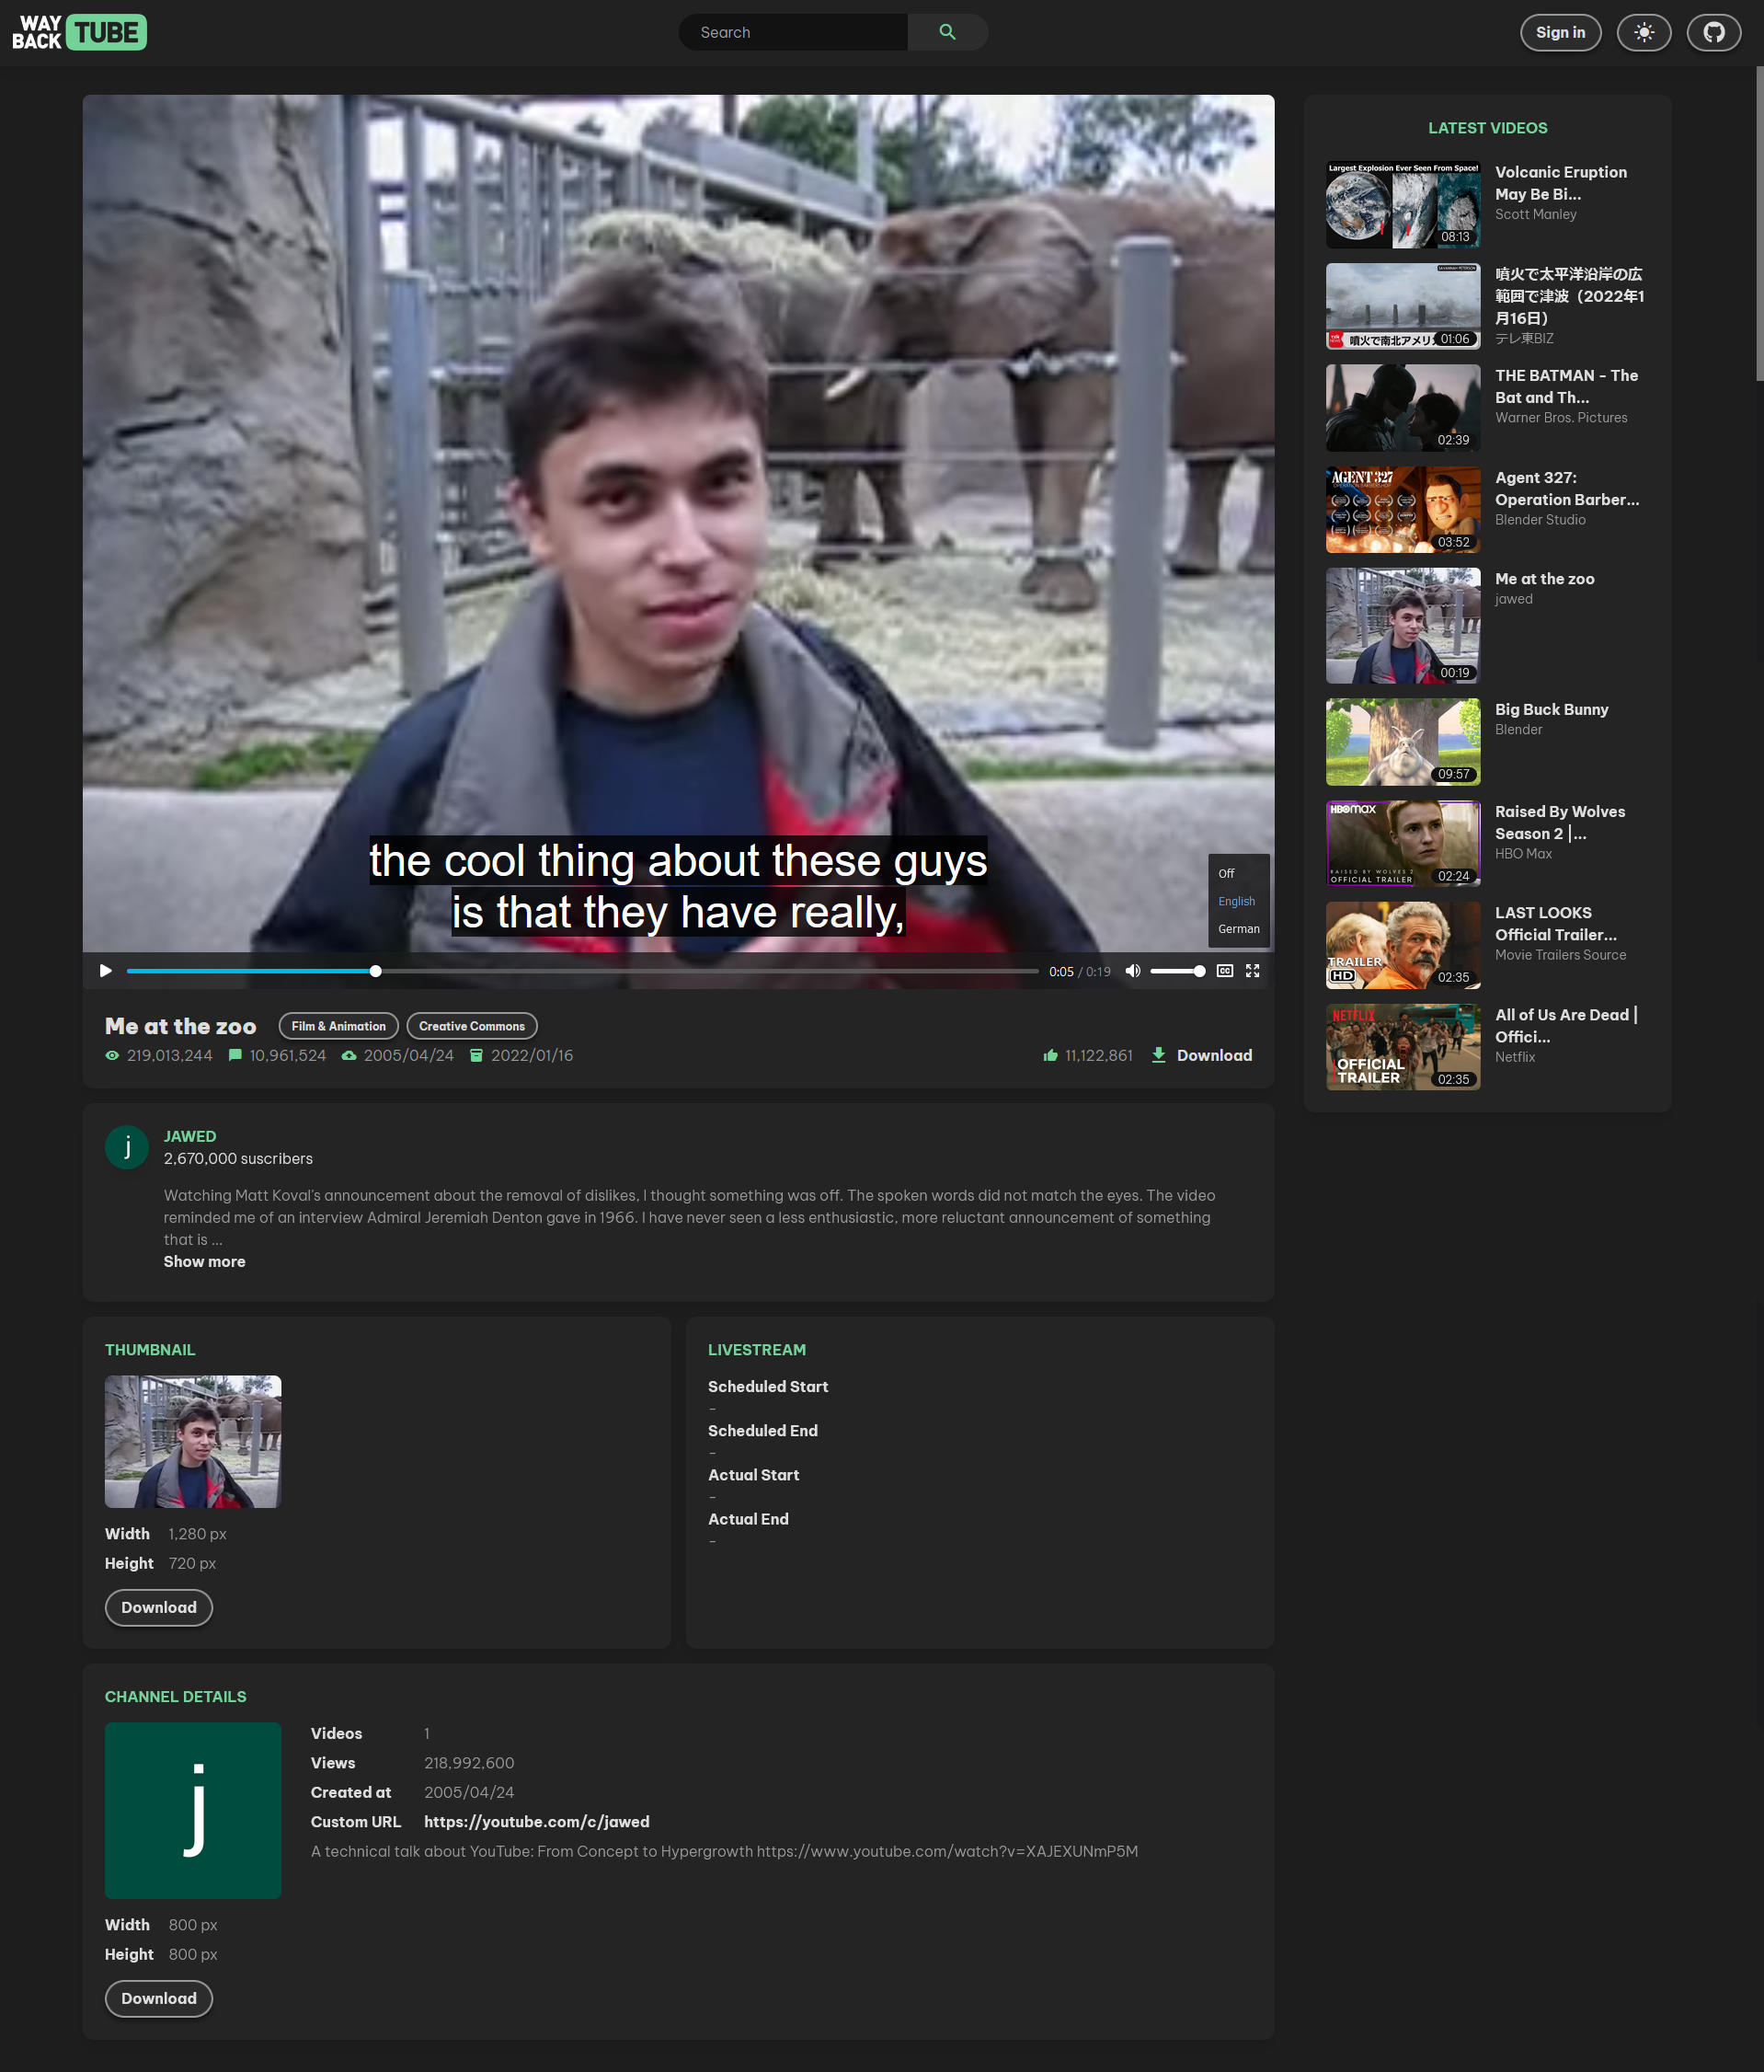Click the thumbnail preview image
Image resolution: width=1764 pixels, height=2072 pixels.
click(x=193, y=1441)
